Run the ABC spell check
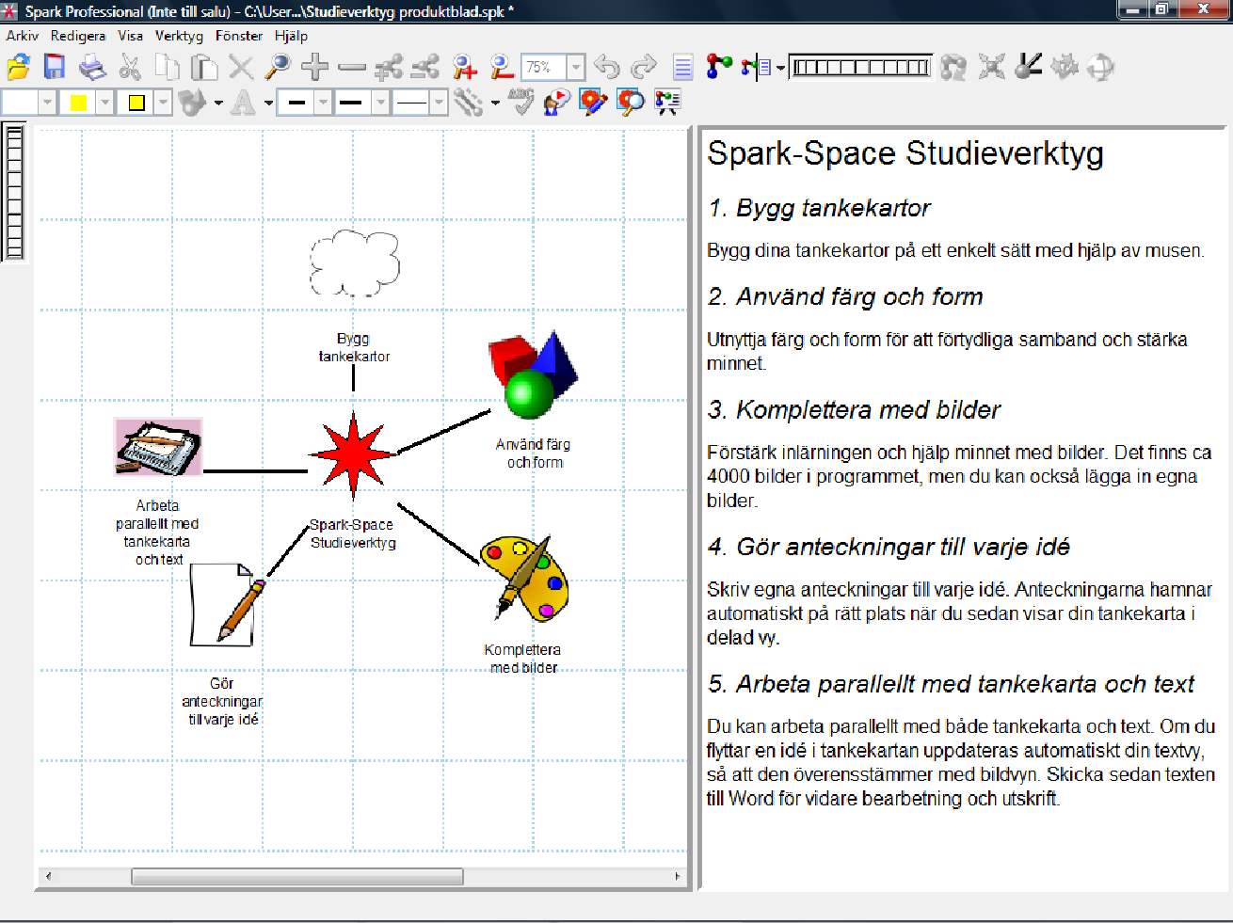1233x923 pixels. tap(520, 101)
